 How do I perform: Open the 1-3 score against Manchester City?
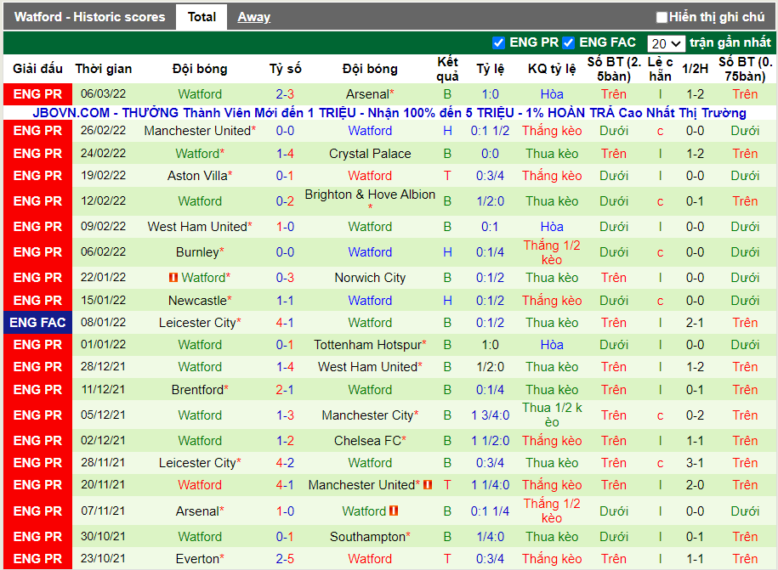point(285,415)
